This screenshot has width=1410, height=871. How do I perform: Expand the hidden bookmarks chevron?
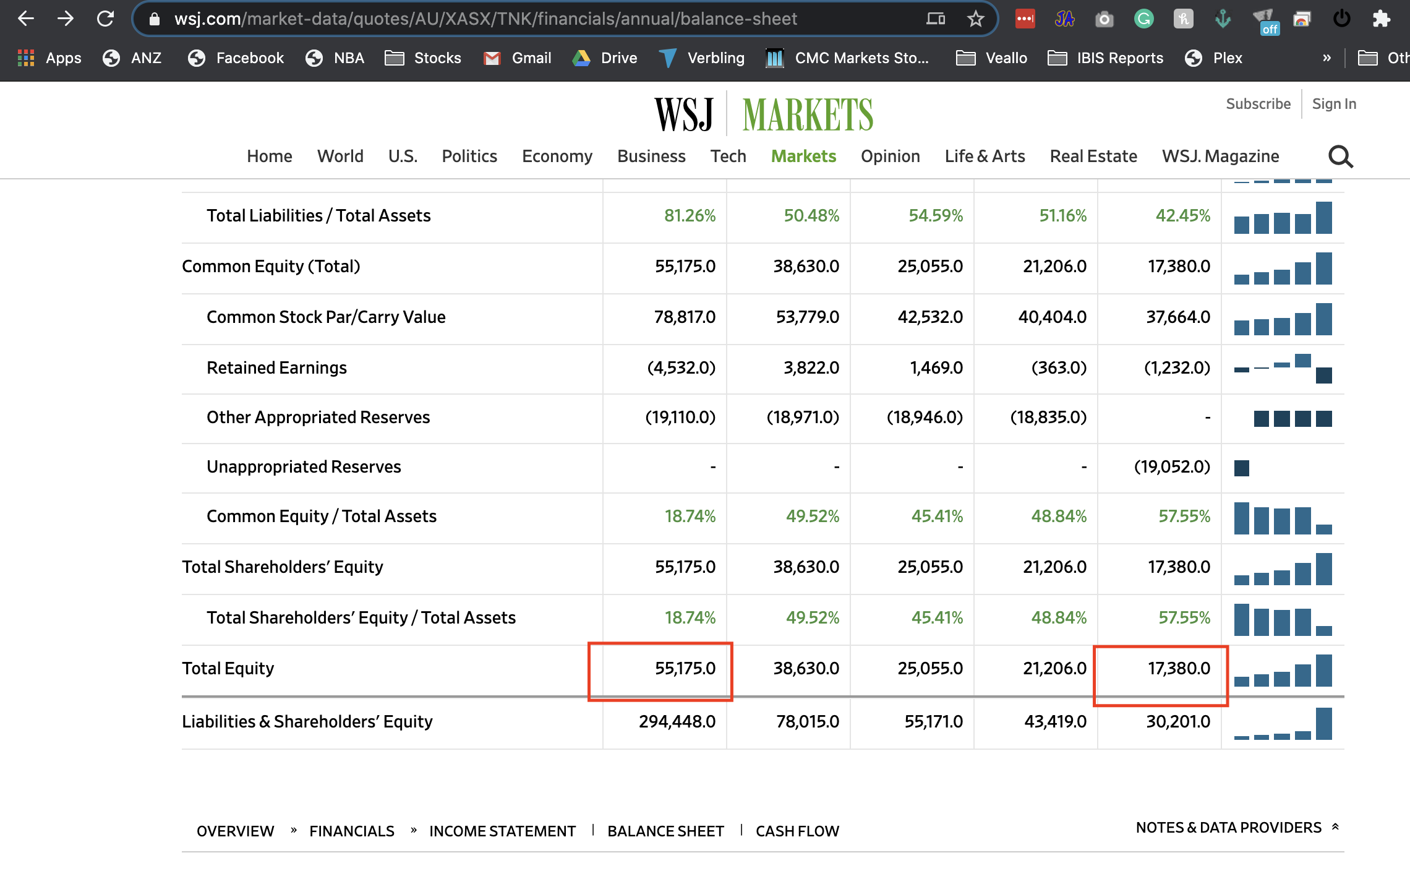pos(1328,57)
